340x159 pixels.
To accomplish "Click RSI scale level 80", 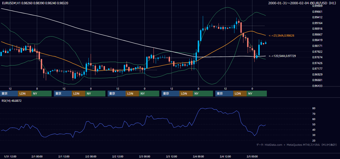I will pos(314,108).
